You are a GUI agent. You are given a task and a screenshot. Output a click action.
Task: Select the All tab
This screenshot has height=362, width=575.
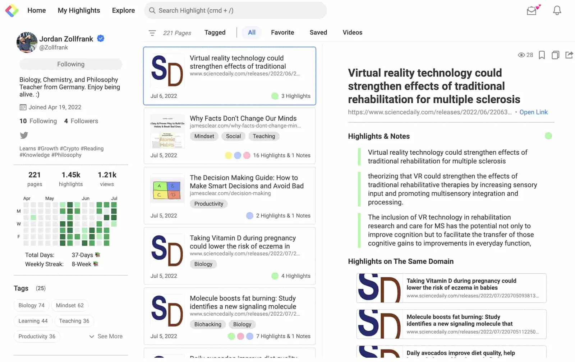tap(252, 32)
